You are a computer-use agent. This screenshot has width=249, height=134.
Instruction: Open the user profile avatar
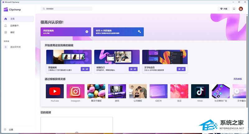point(241,9)
